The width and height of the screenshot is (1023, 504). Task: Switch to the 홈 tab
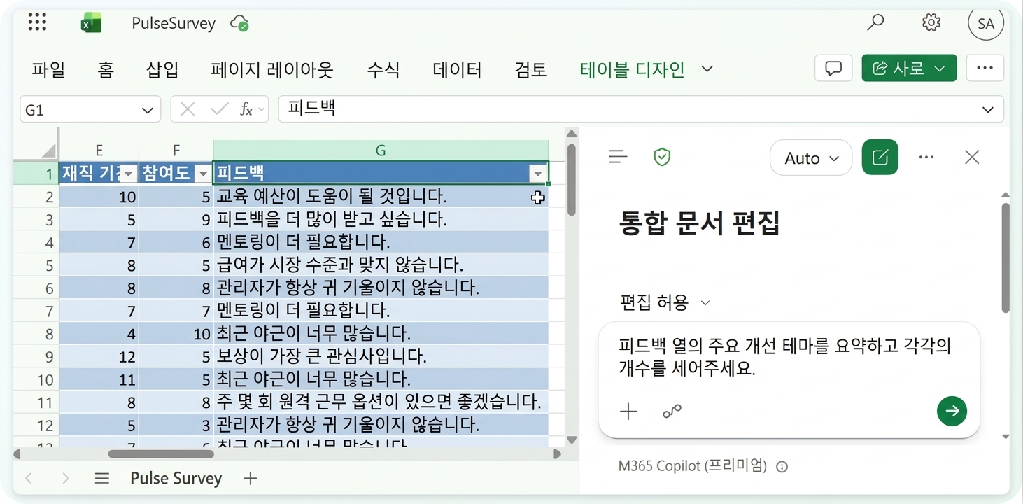click(106, 69)
